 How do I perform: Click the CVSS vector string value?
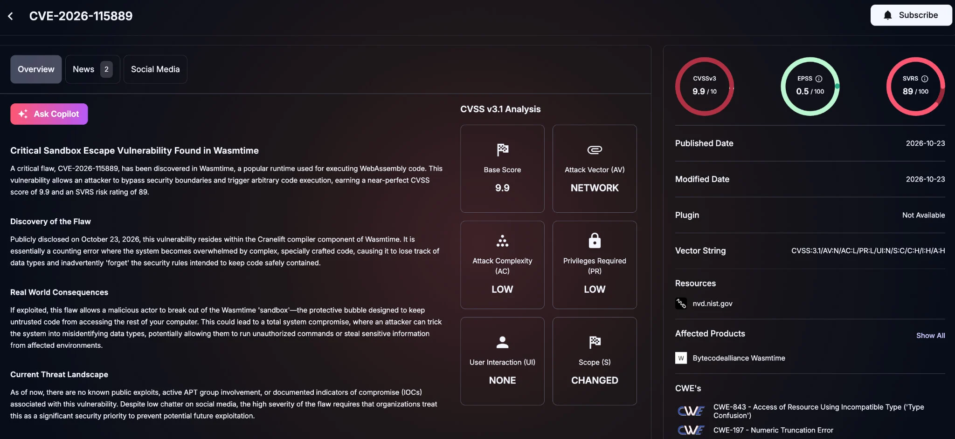[x=868, y=251]
